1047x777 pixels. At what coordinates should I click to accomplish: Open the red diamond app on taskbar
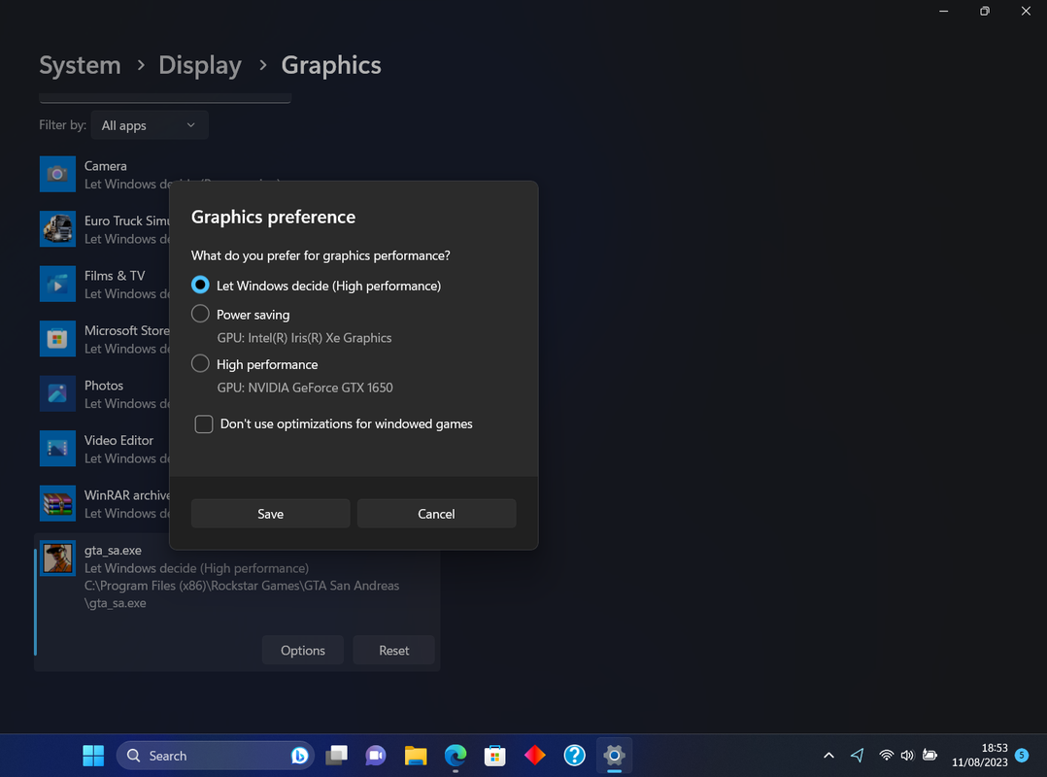coord(535,756)
